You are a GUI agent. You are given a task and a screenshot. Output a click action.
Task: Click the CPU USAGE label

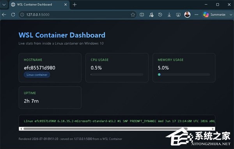click(x=99, y=60)
